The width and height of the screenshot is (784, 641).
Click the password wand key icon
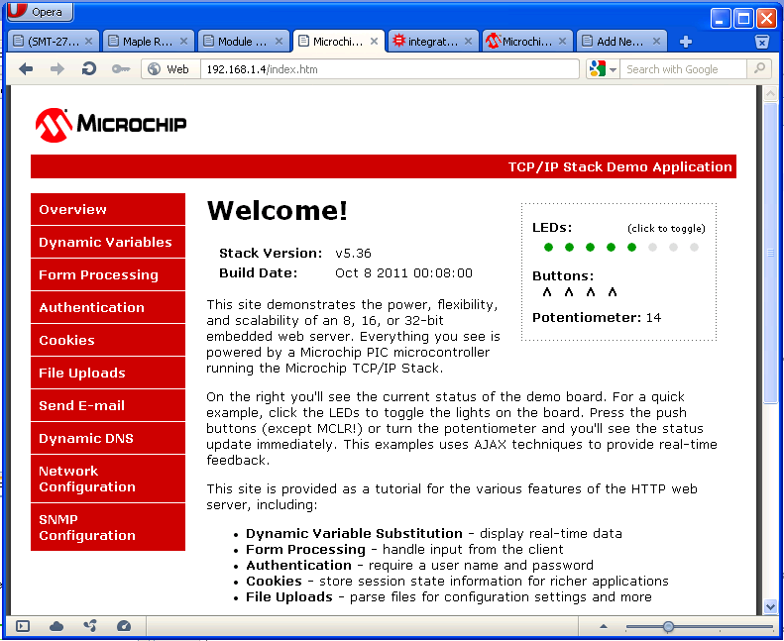(121, 69)
